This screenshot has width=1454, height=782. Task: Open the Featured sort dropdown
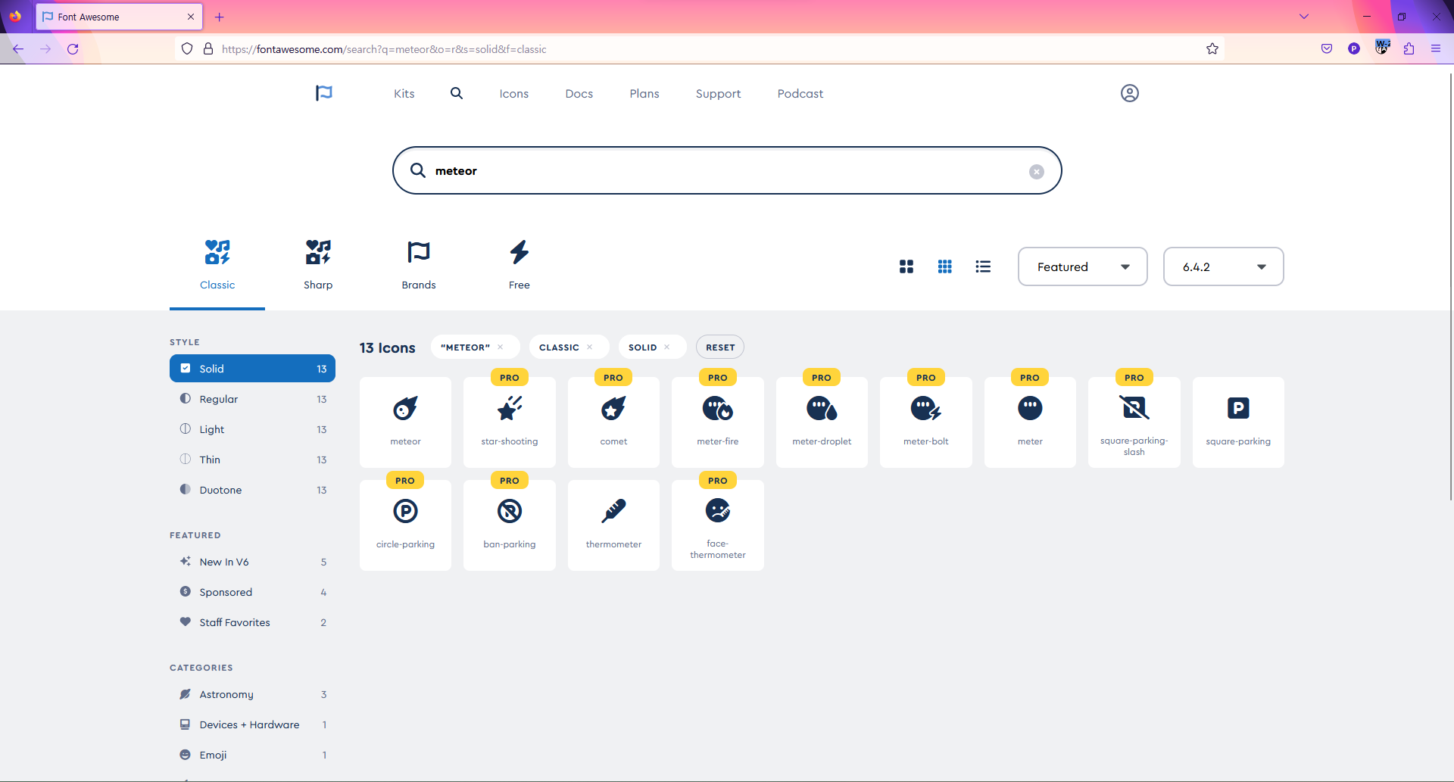pos(1082,266)
